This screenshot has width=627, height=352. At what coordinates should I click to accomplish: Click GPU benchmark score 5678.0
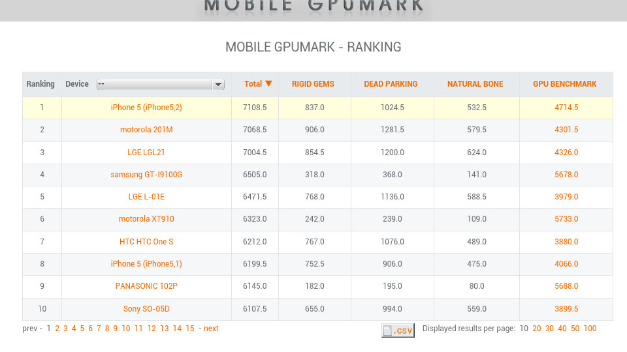[x=566, y=175]
